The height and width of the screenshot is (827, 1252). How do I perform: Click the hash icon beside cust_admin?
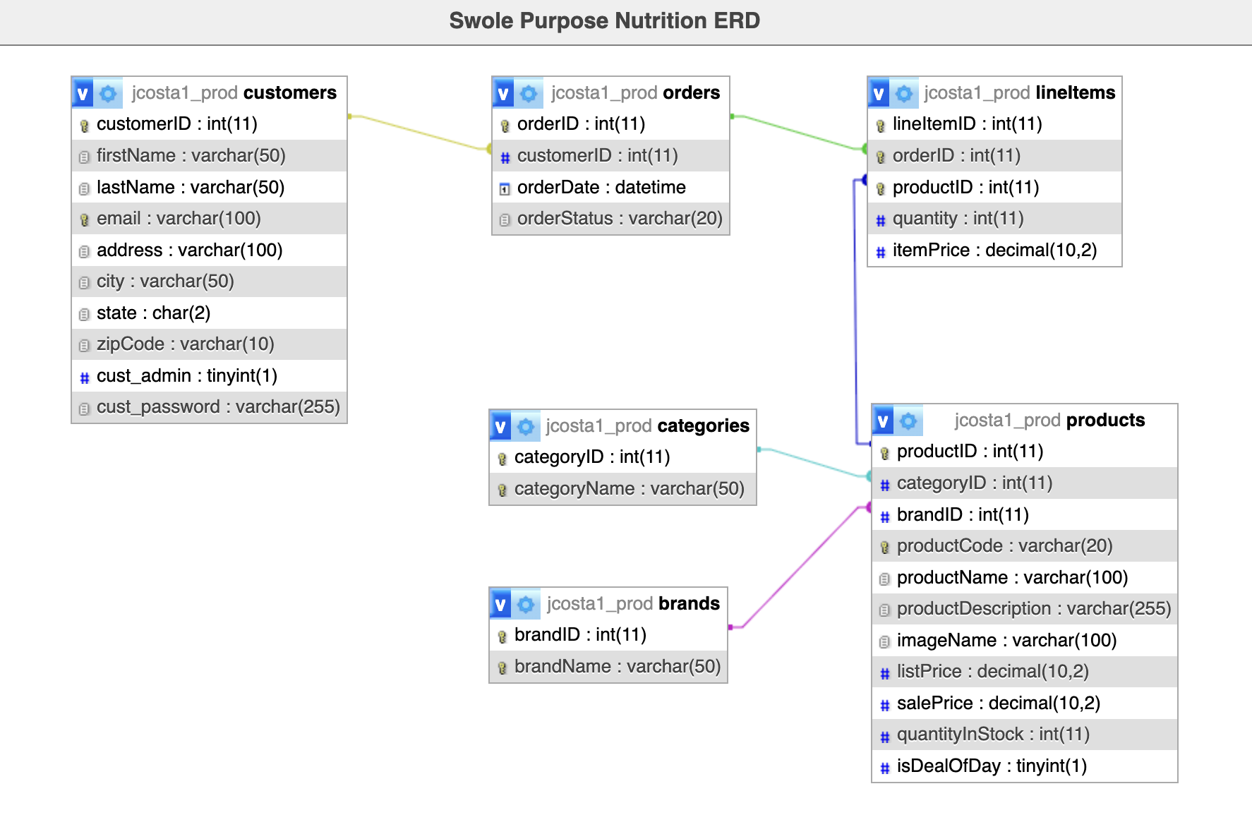[84, 378]
